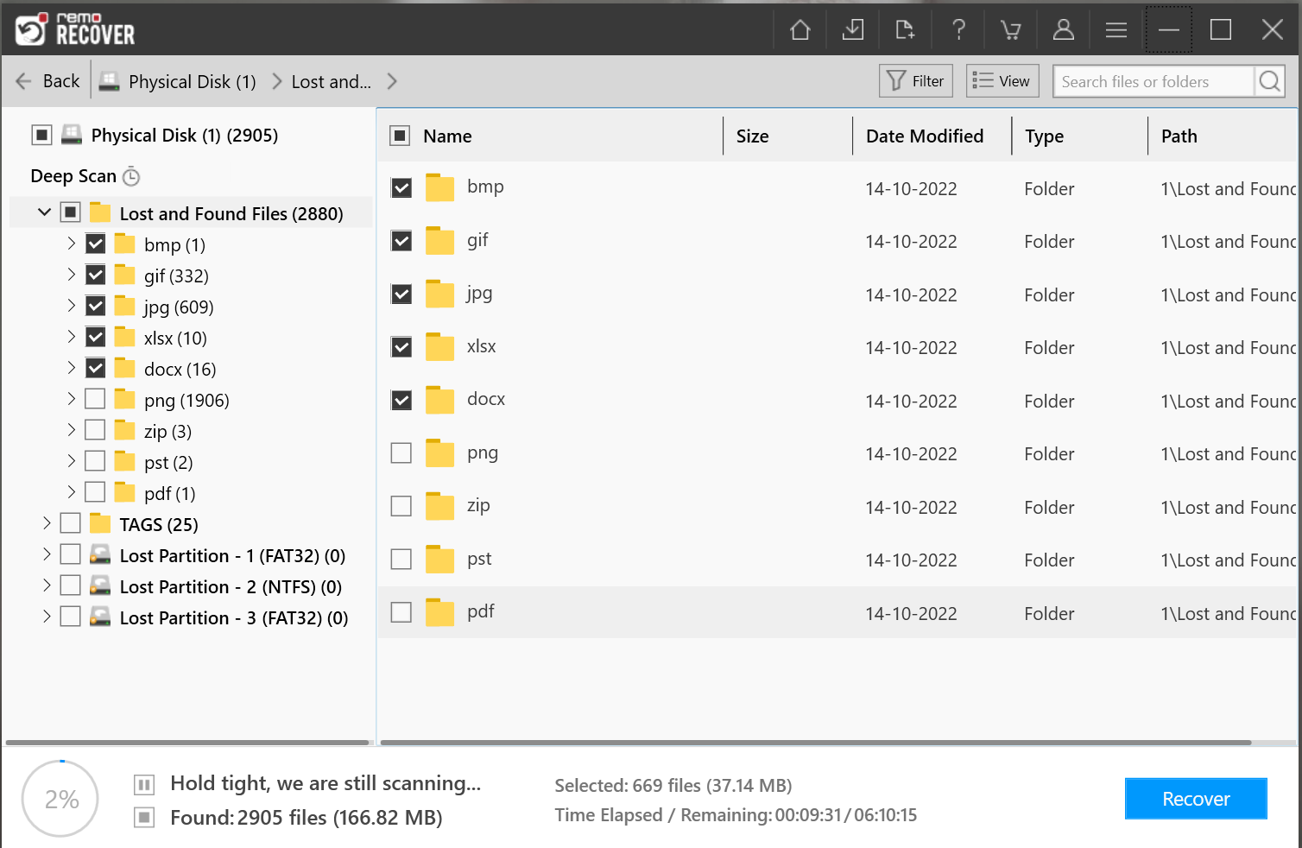Check the pdf folder checkbox in file list
1302x848 pixels.
click(x=401, y=612)
